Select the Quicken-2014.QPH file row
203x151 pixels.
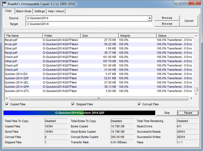coord(99,87)
